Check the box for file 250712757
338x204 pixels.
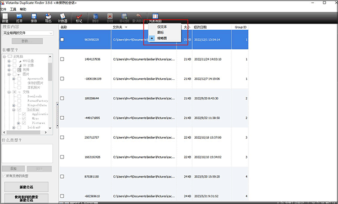[62, 137]
